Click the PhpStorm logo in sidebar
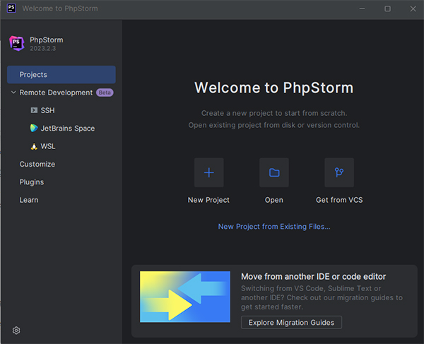The width and height of the screenshot is (424, 344). [x=16, y=42]
